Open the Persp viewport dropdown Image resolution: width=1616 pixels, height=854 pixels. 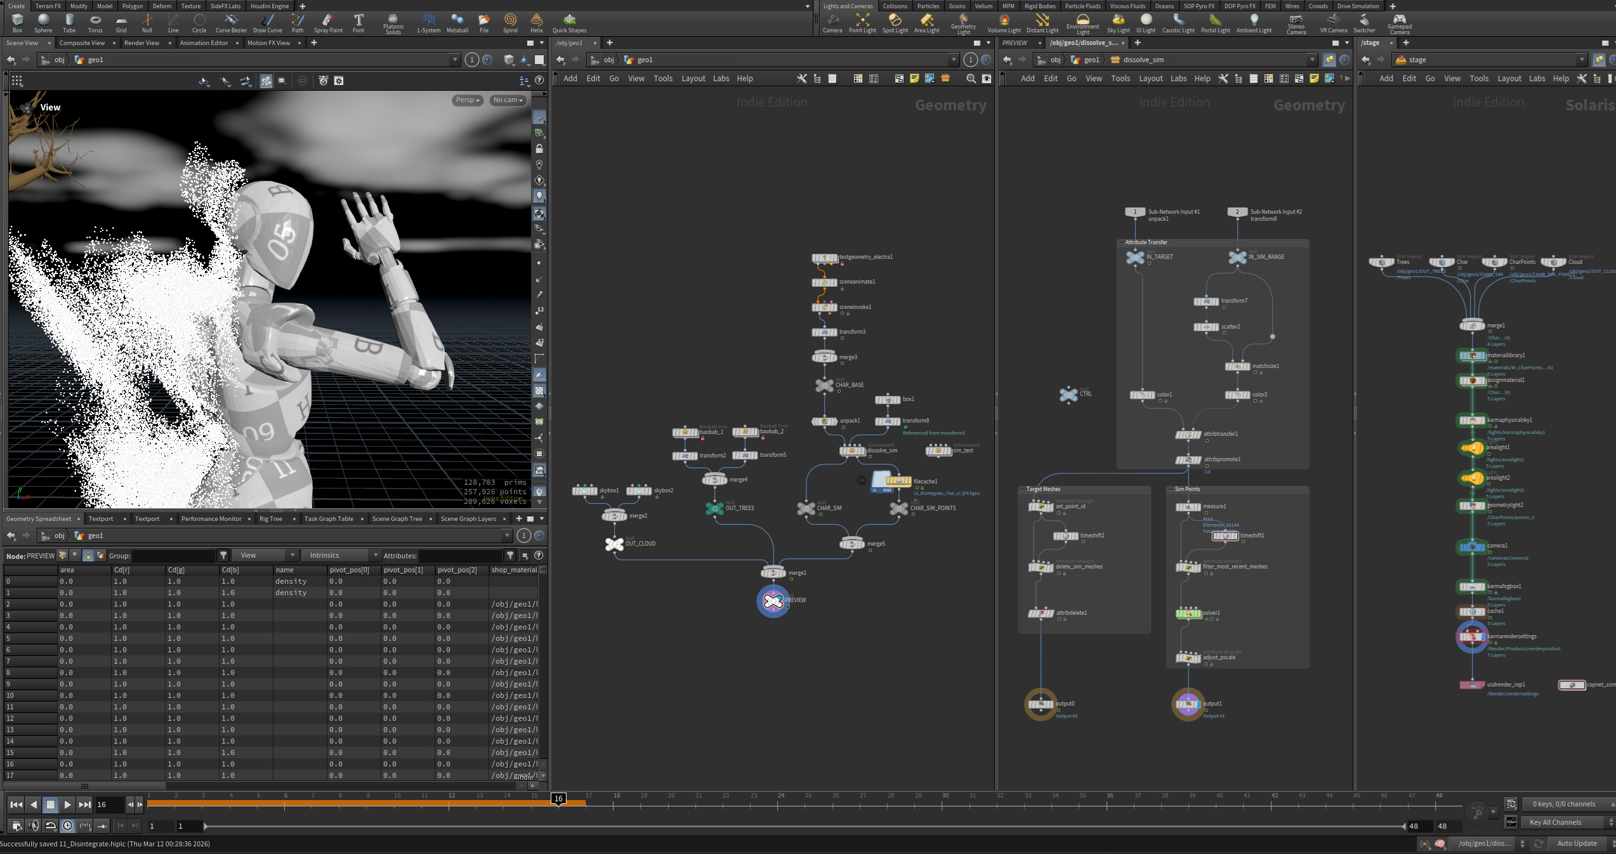[468, 100]
